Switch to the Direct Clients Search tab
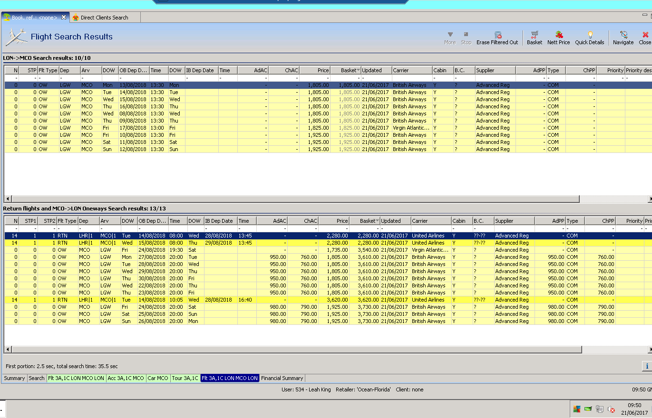 tap(104, 18)
